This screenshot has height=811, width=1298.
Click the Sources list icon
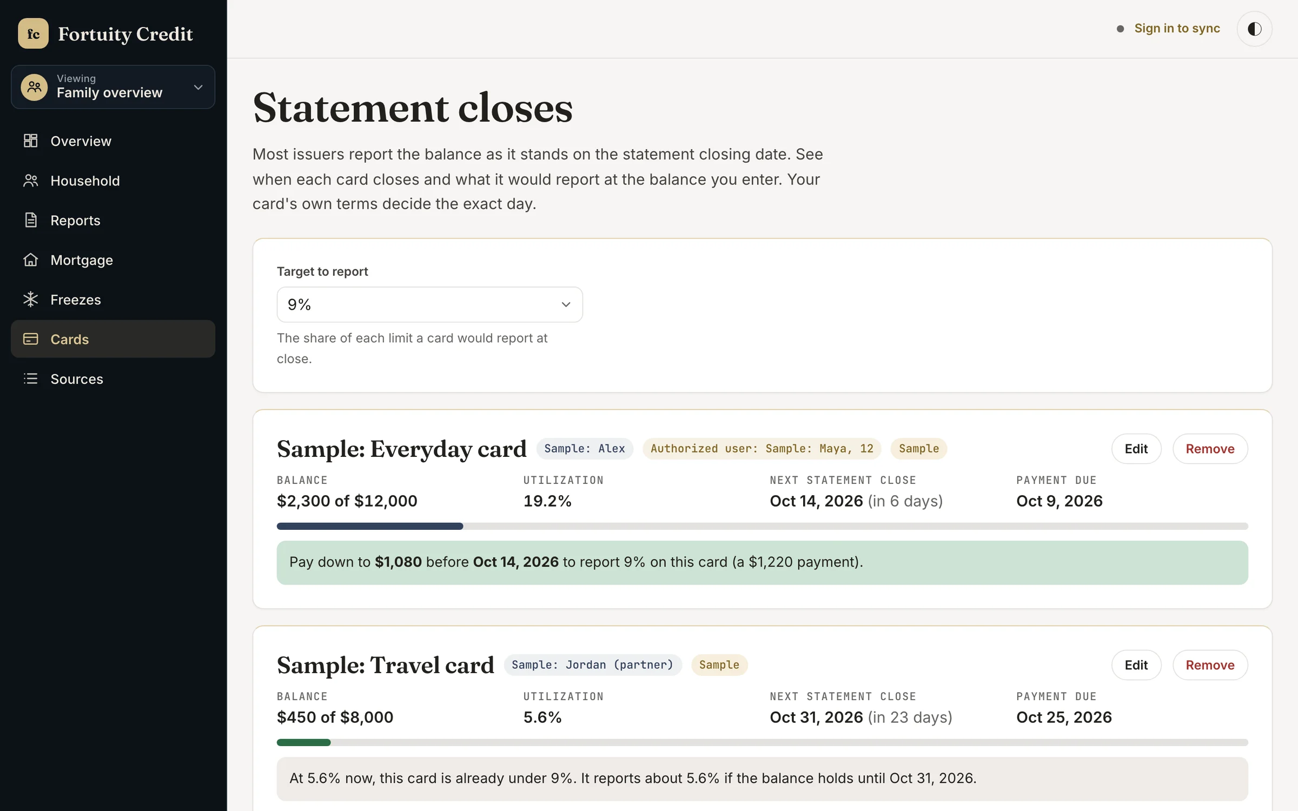coord(31,378)
